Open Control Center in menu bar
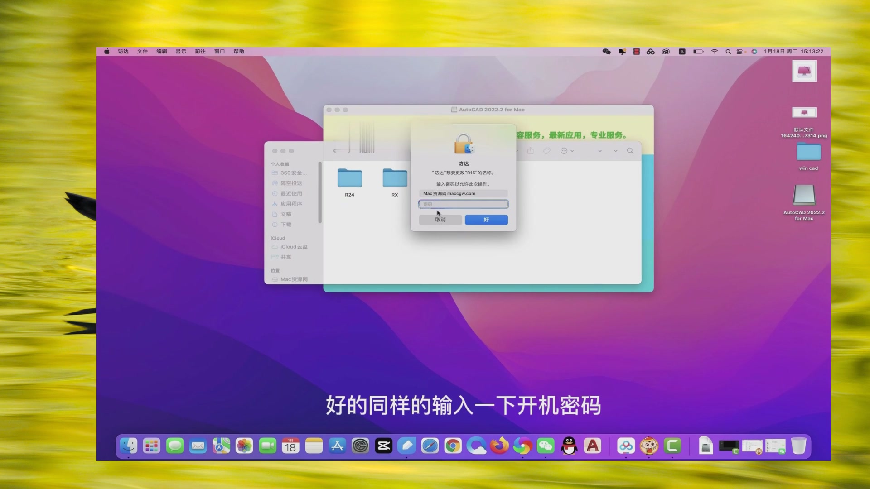The width and height of the screenshot is (870, 489). tap(740, 52)
